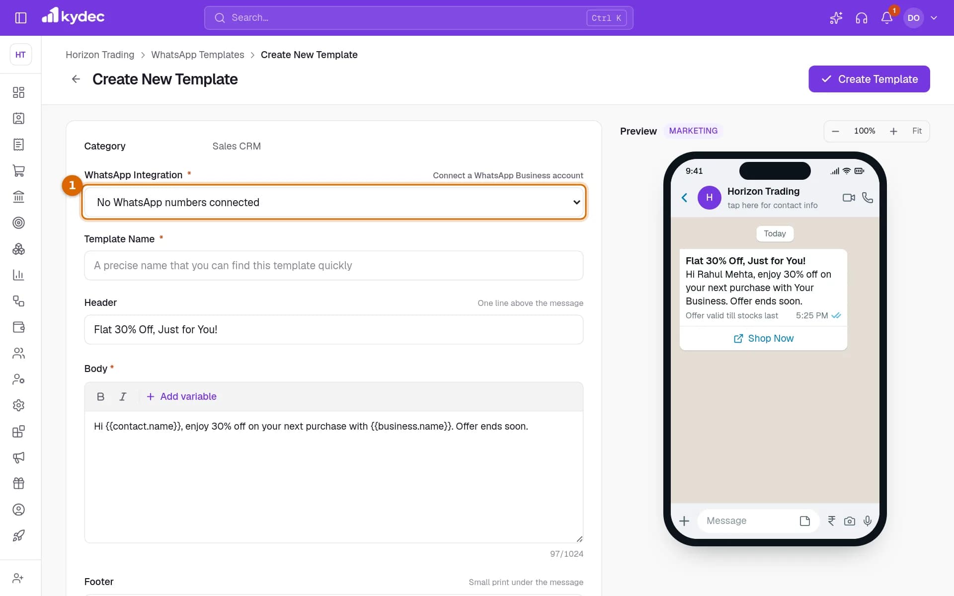
Task: Open the rocket sidebar icon
Action: (18, 535)
